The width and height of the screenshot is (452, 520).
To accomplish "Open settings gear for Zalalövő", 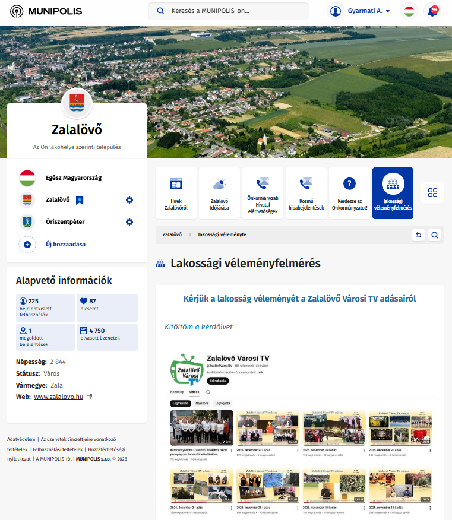I will pyautogui.click(x=129, y=200).
